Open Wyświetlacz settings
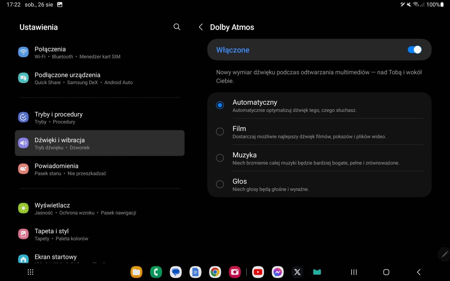 (100, 208)
